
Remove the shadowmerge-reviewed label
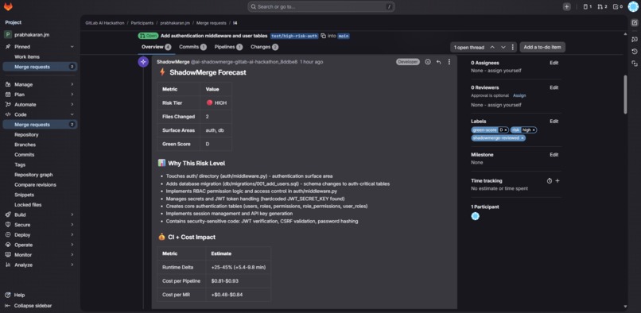pos(523,138)
